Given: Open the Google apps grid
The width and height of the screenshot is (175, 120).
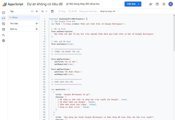Looking at the screenshot, I should 164,4.
